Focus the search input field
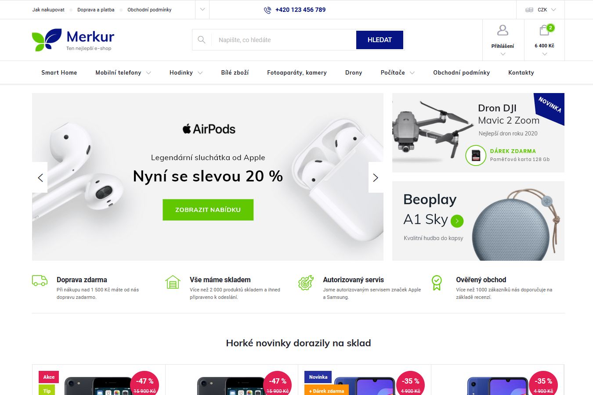The image size is (593, 395). coord(284,40)
